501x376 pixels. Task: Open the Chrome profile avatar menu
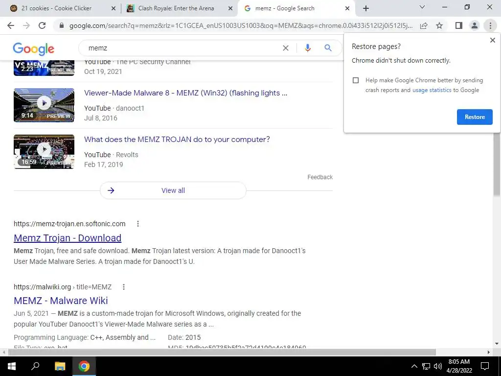pos(475,25)
